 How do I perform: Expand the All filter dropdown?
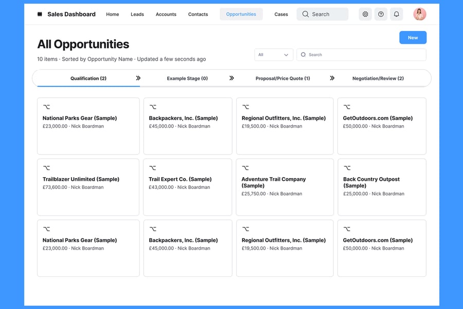click(274, 55)
